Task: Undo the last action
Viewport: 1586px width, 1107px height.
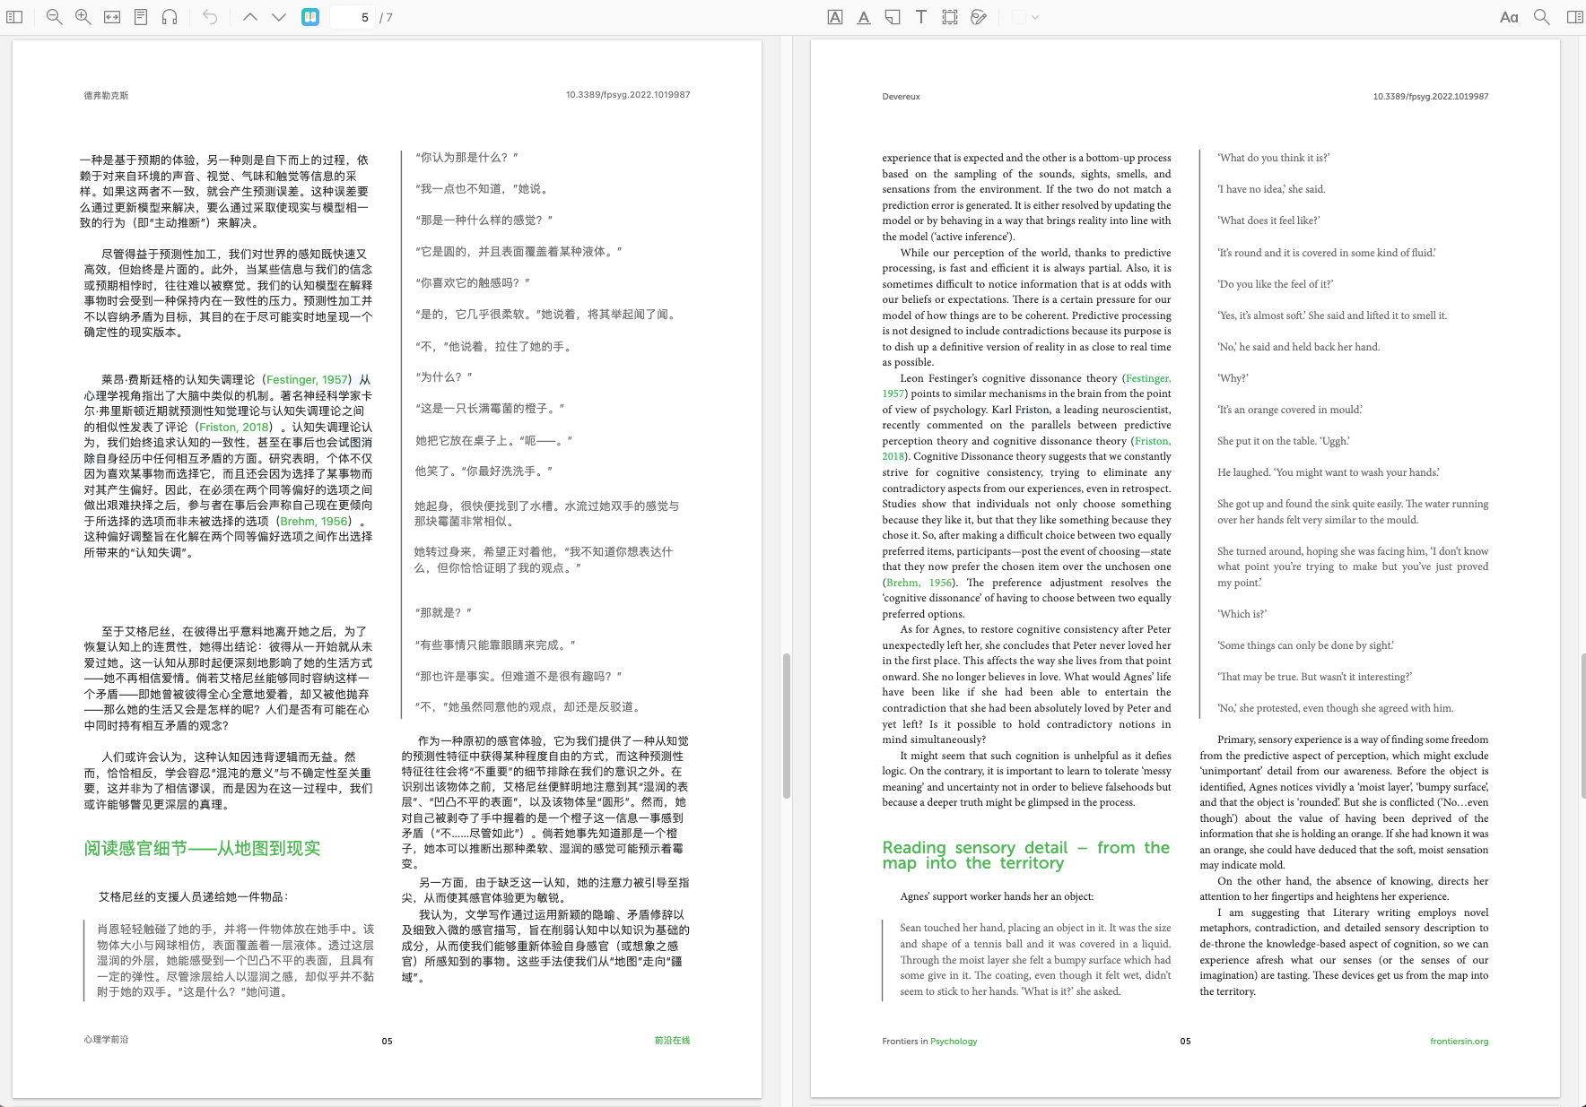Action: 210,17
